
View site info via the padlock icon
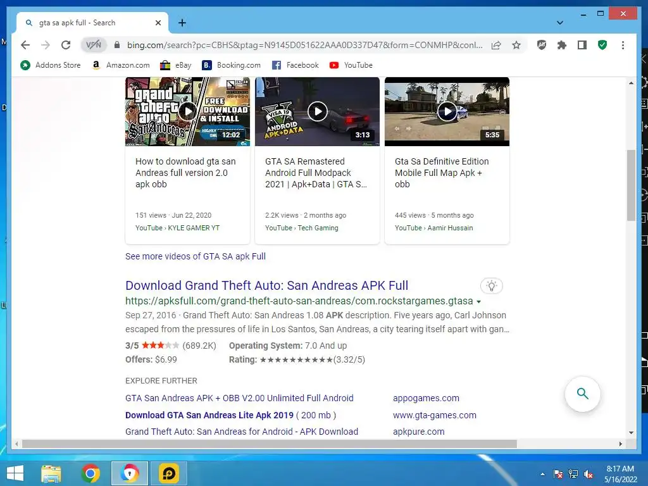(x=117, y=45)
